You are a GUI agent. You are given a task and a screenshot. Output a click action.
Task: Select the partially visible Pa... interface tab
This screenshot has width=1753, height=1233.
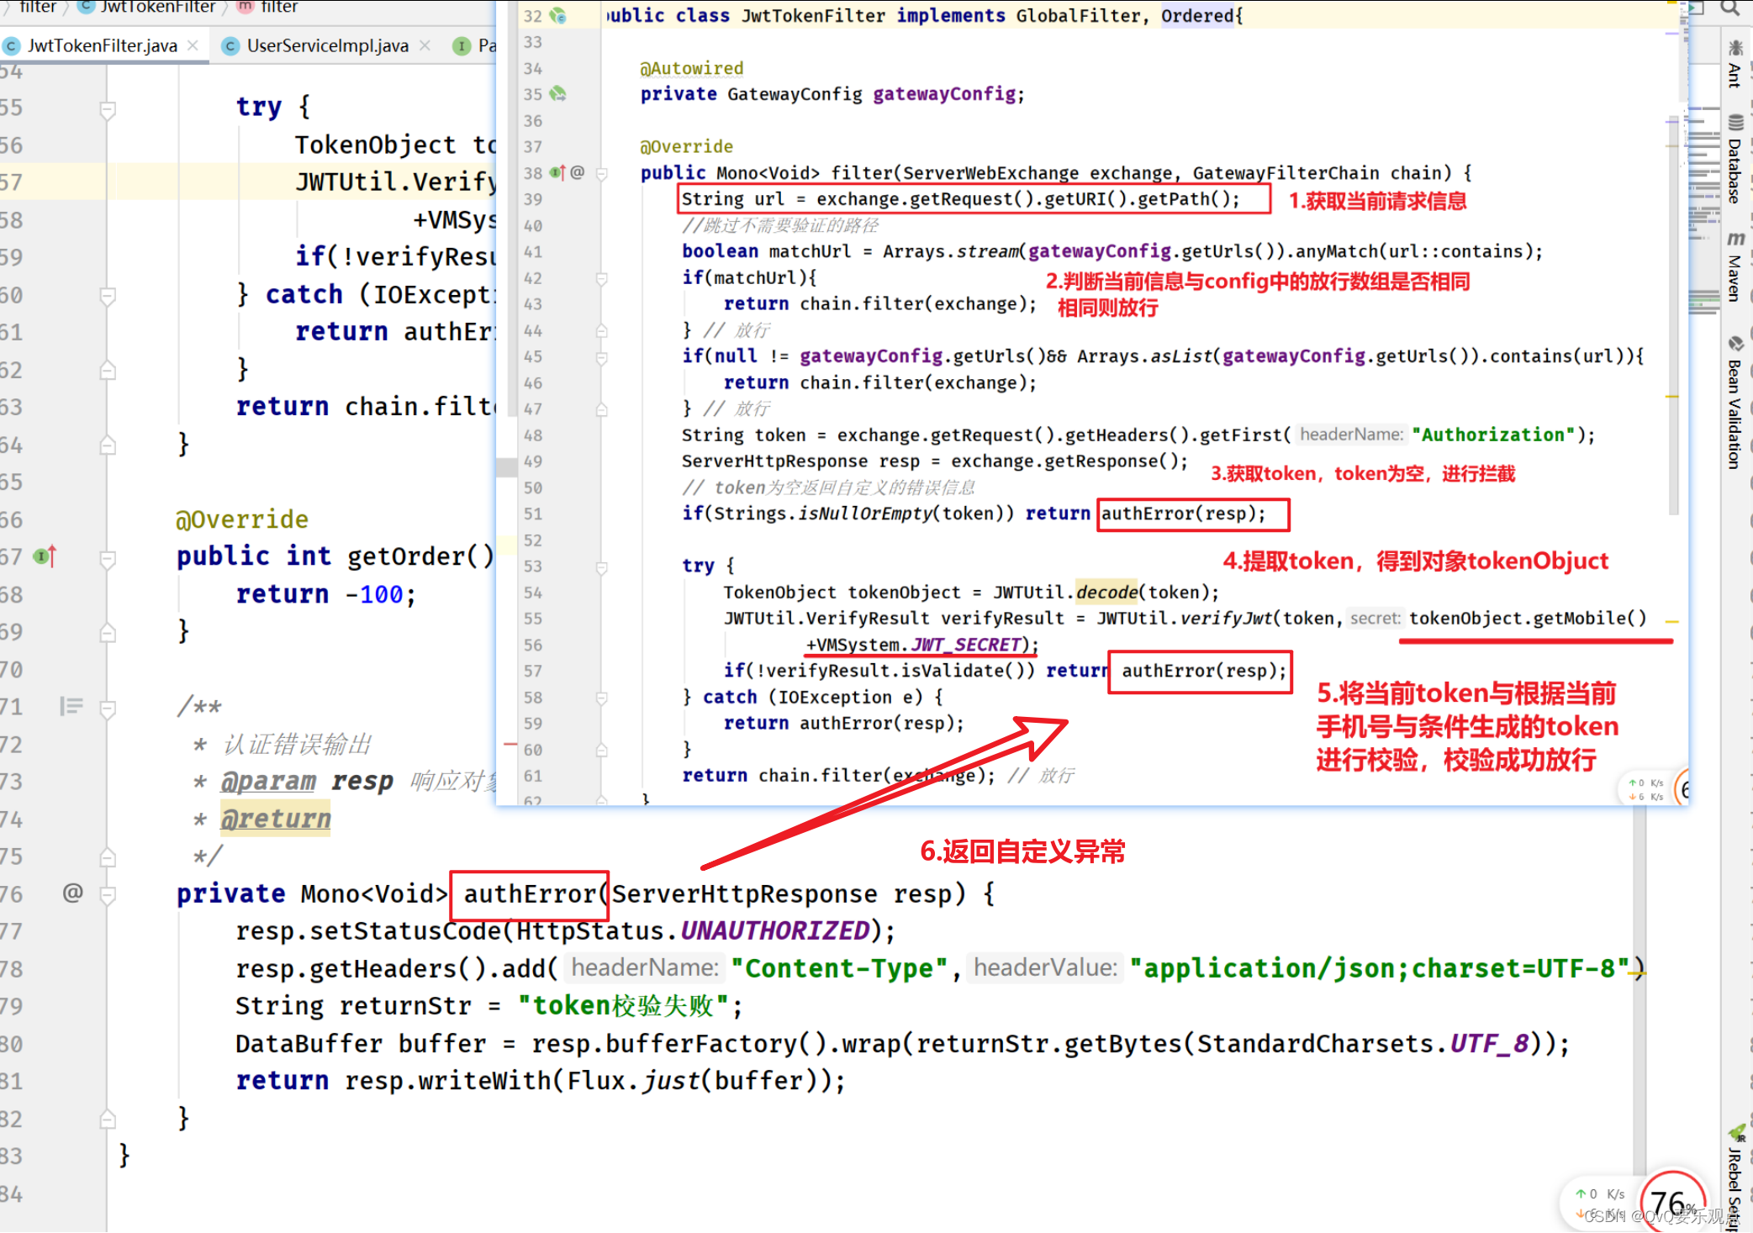475,45
